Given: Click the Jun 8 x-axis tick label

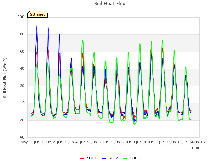Looking at the screenshot, I should point(119,142).
